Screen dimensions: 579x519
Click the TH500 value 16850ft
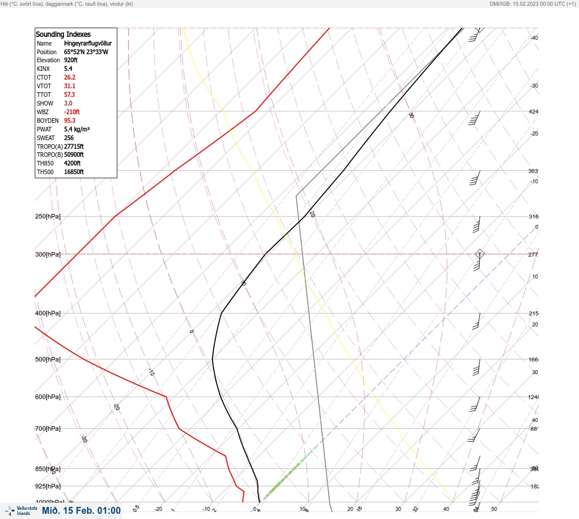[x=74, y=172]
